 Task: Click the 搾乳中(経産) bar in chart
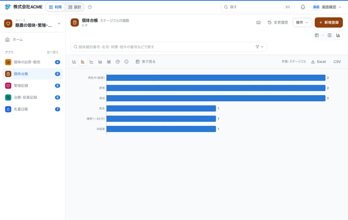pyautogui.click(x=216, y=78)
